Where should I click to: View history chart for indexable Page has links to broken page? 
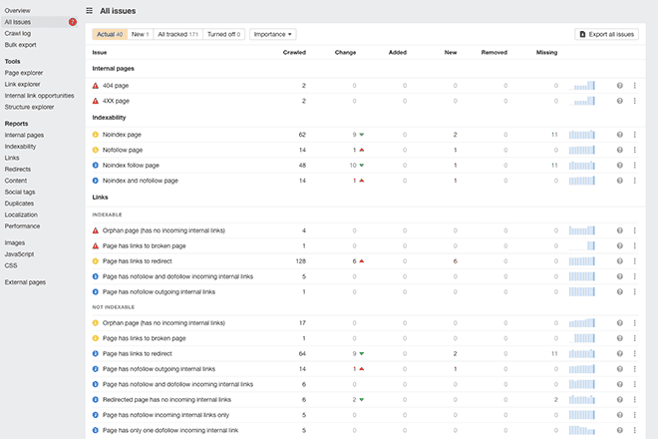[x=582, y=245]
